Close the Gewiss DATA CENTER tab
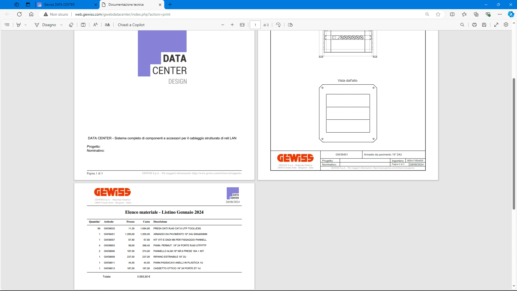This screenshot has width=517, height=291. click(96, 5)
